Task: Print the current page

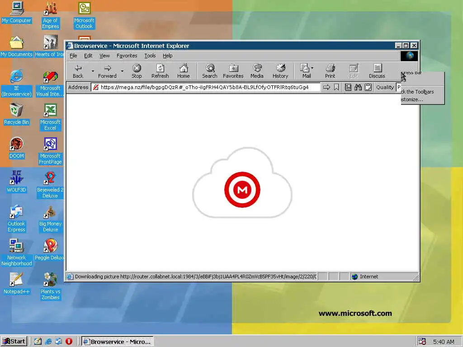Action: click(330, 71)
